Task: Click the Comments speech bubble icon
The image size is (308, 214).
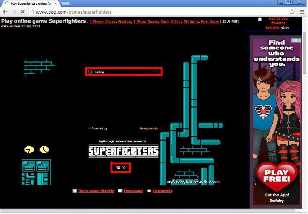Action: [x=149, y=191]
